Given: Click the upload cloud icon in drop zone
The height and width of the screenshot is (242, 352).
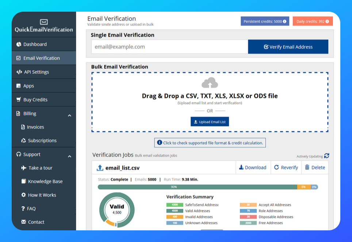Looking at the screenshot, I should click(x=210, y=83).
